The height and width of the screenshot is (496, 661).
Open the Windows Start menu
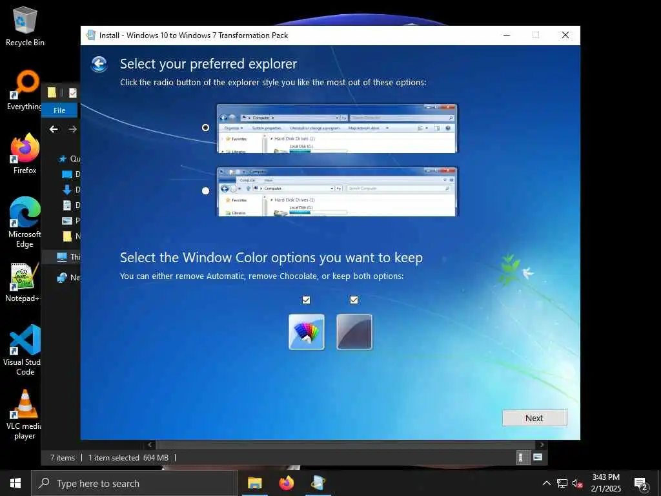pyautogui.click(x=15, y=483)
